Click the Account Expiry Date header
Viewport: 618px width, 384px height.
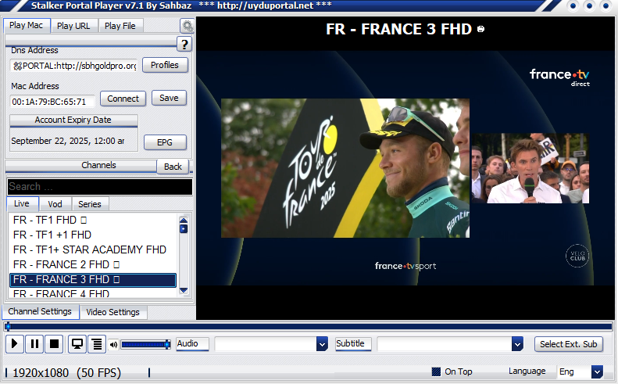(x=73, y=120)
